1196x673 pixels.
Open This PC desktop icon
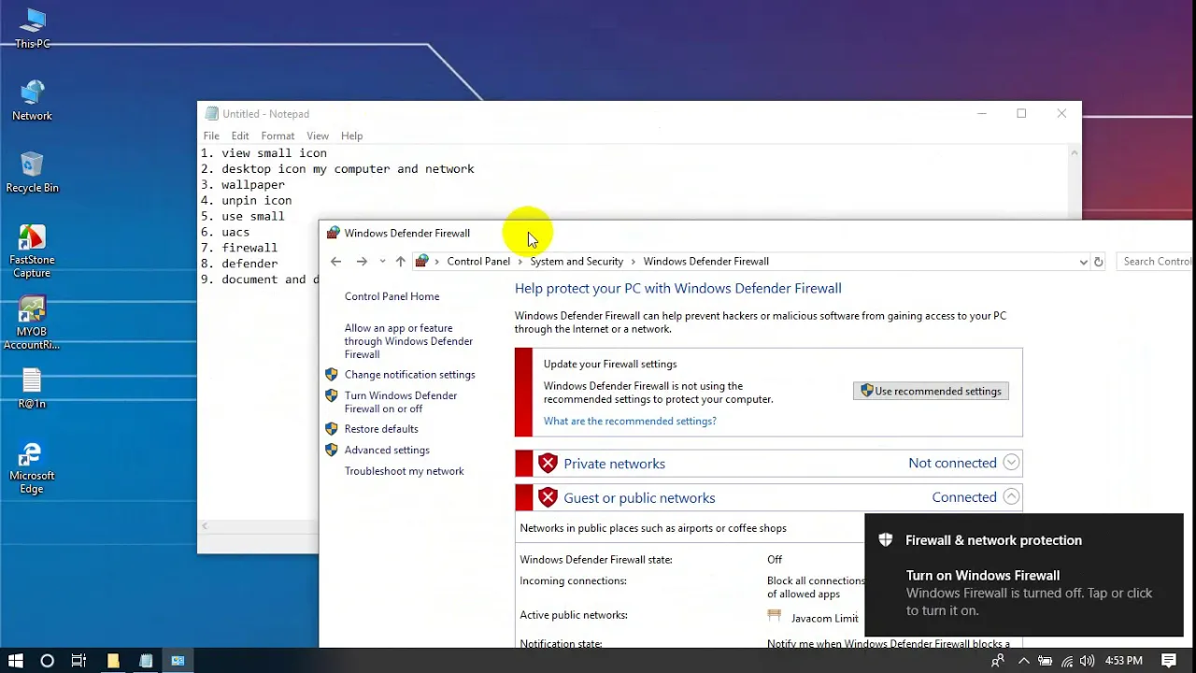[x=33, y=28]
